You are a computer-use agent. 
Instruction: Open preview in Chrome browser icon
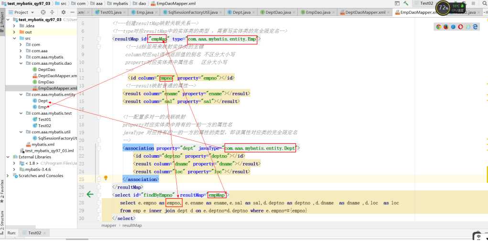coord(438,27)
